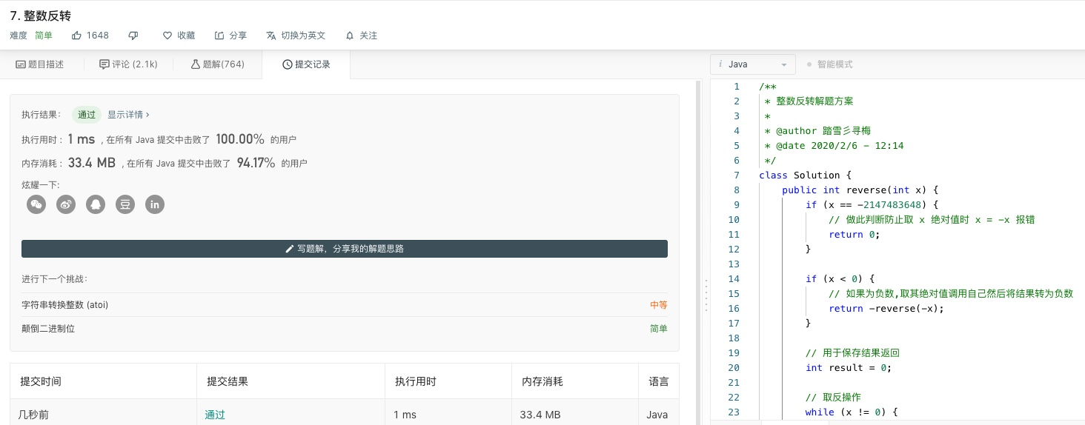Screen dimensions: 1085x425
Task: Share result via Weibo icon
Action: 66,204
